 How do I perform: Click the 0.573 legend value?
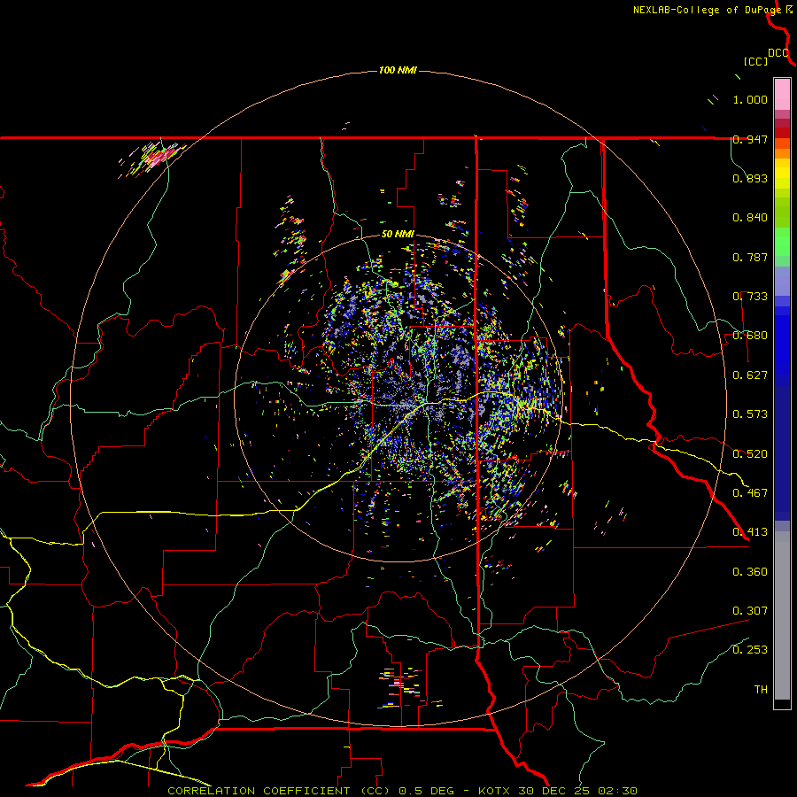(x=750, y=414)
